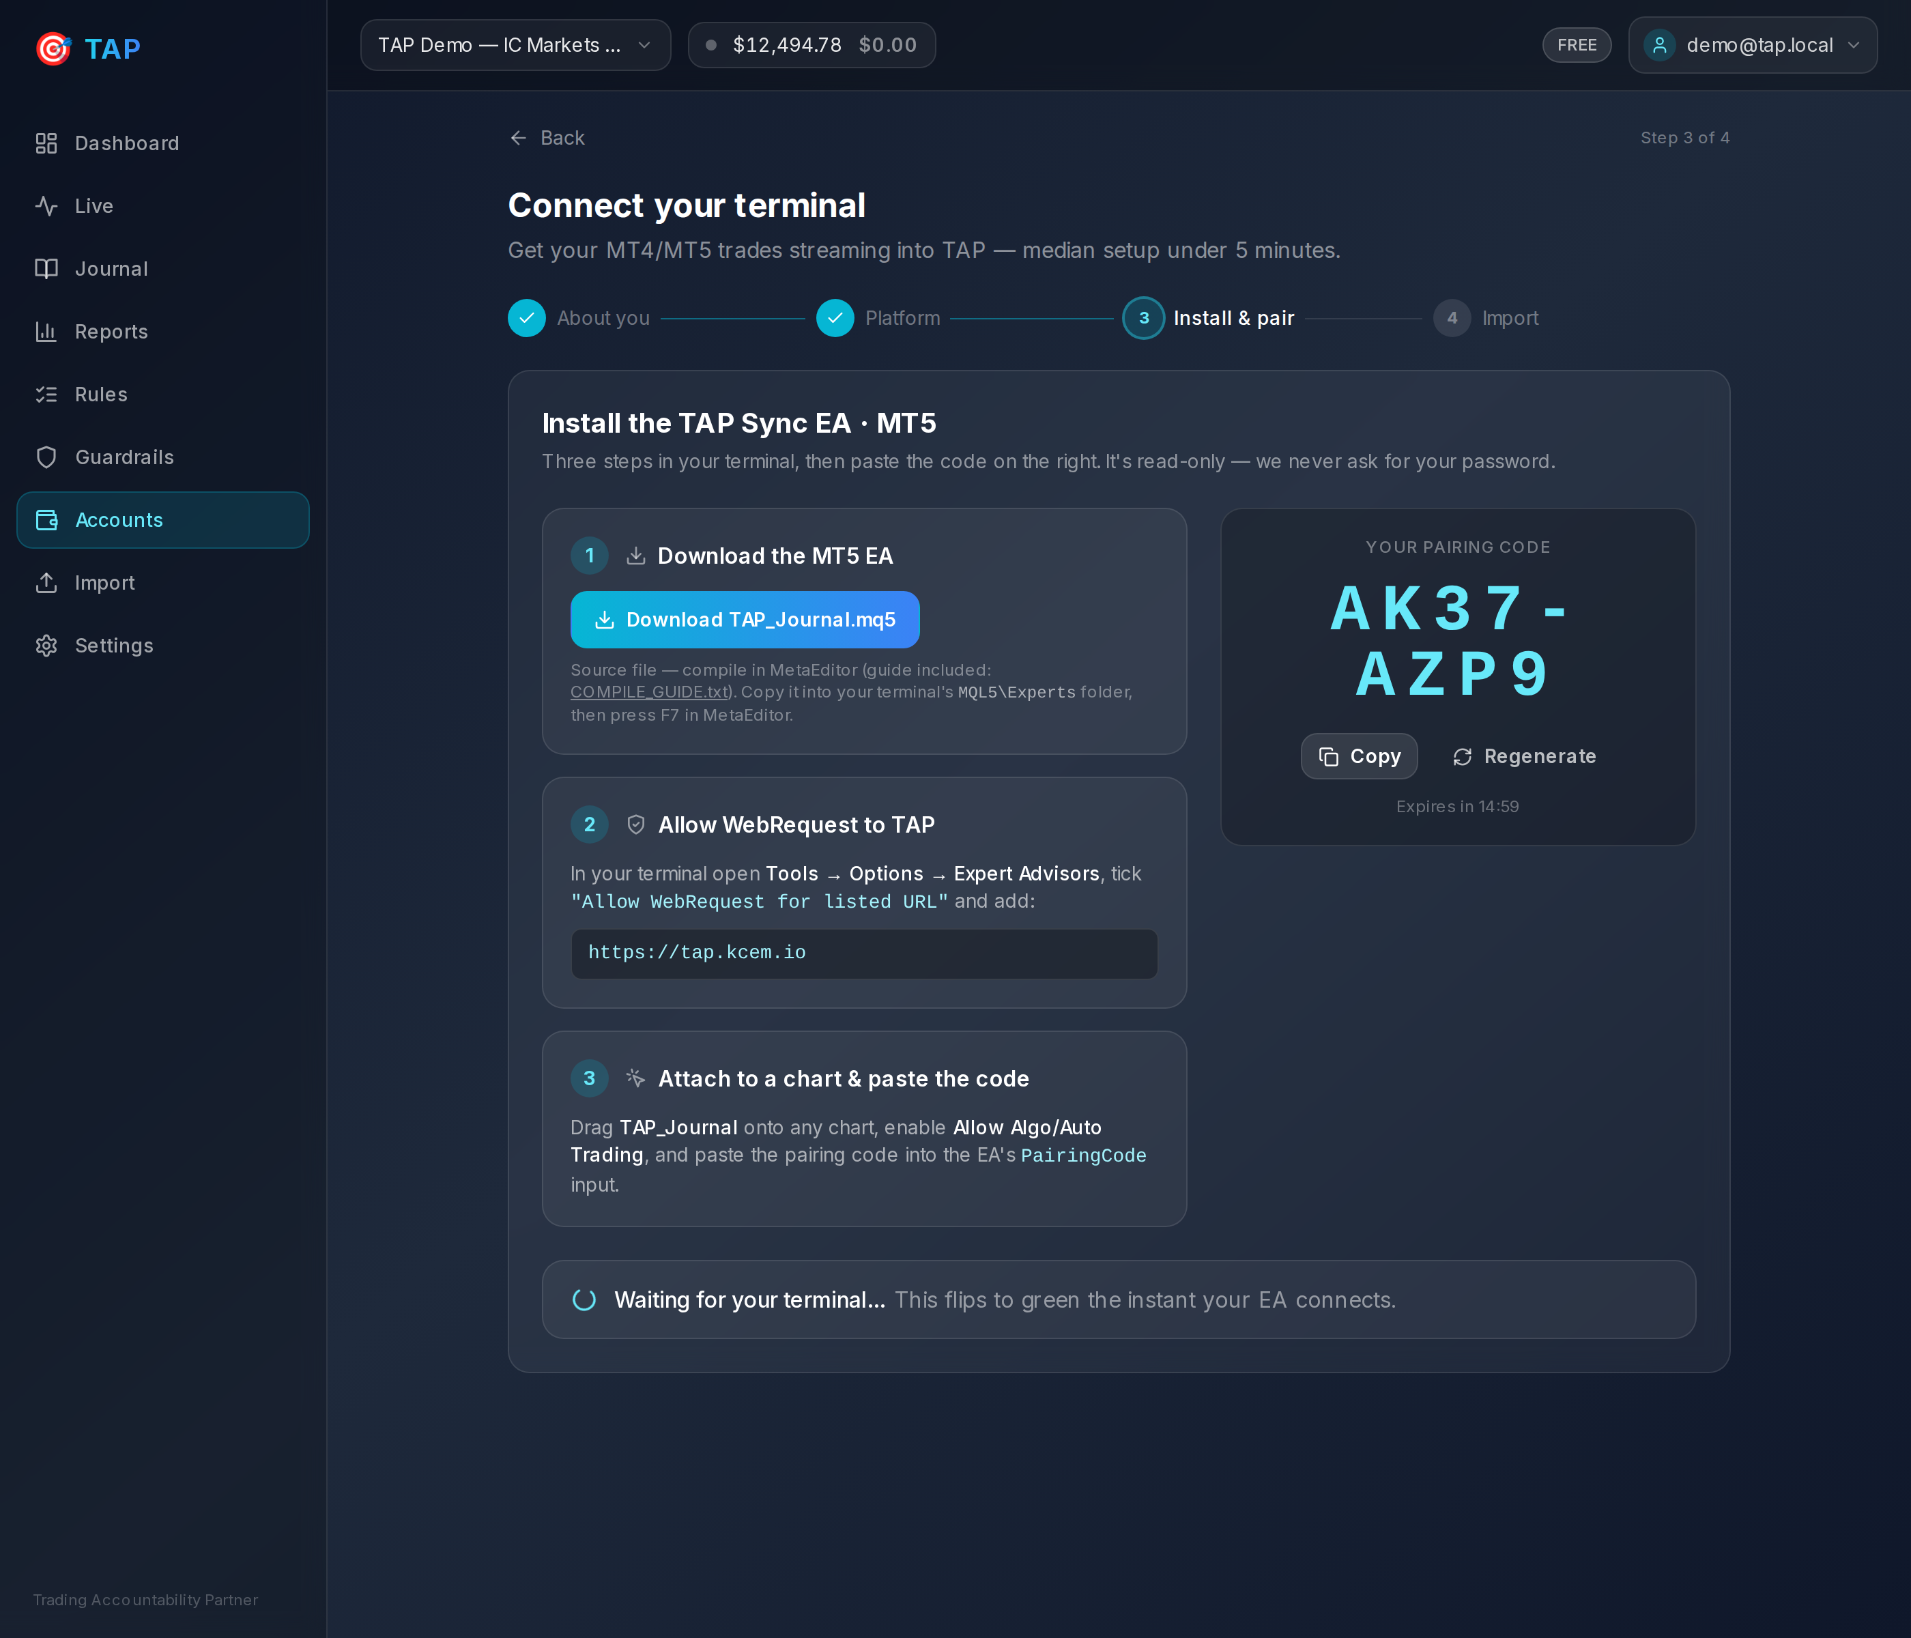
Task: Click the TAP target logo icon
Action: pyautogui.click(x=53, y=48)
